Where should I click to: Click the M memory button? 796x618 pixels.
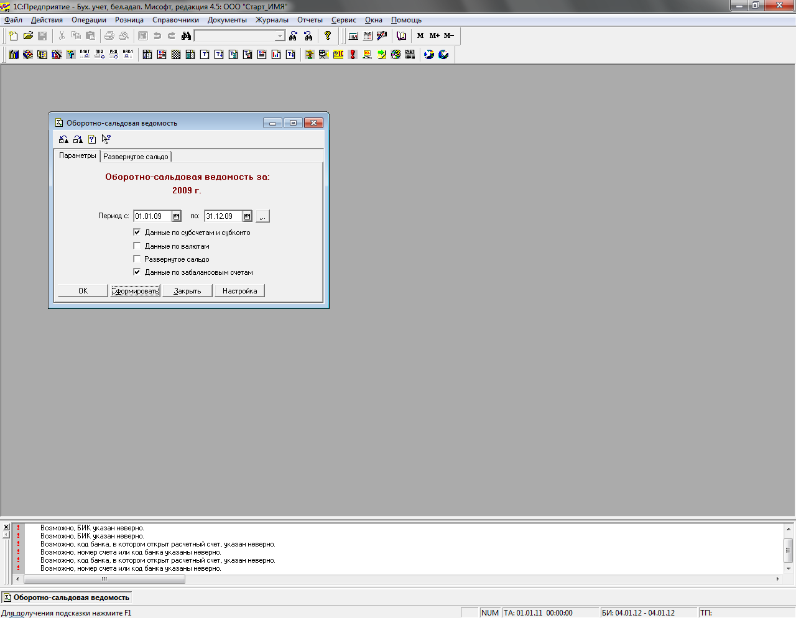tap(420, 36)
